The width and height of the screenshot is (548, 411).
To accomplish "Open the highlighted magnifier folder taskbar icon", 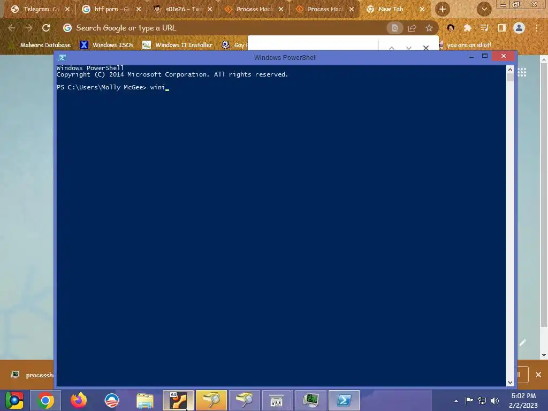I will 211,400.
